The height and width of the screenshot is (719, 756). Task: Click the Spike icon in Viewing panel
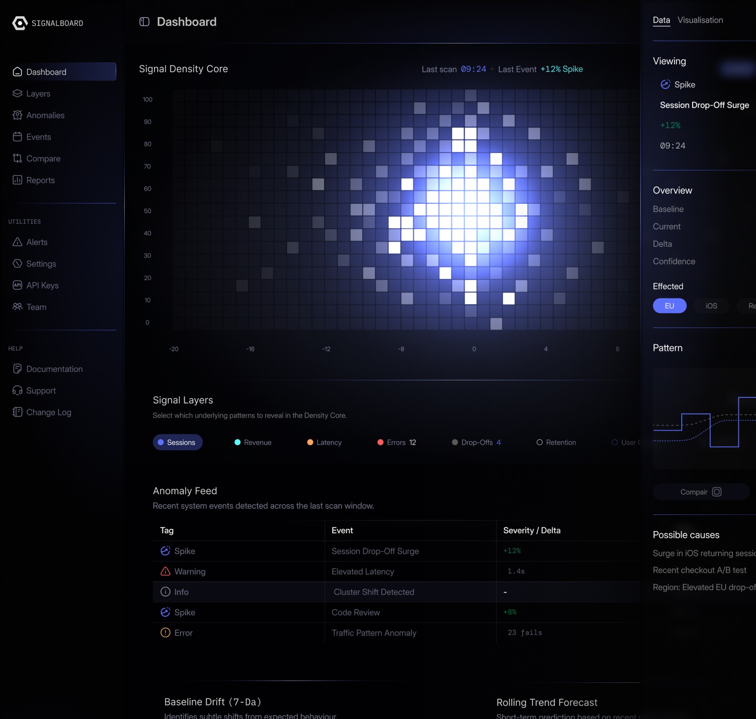[x=665, y=85]
